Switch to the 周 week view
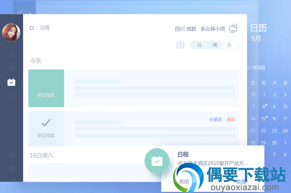The width and height of the screenshot is (291, 193). [215, 45]
